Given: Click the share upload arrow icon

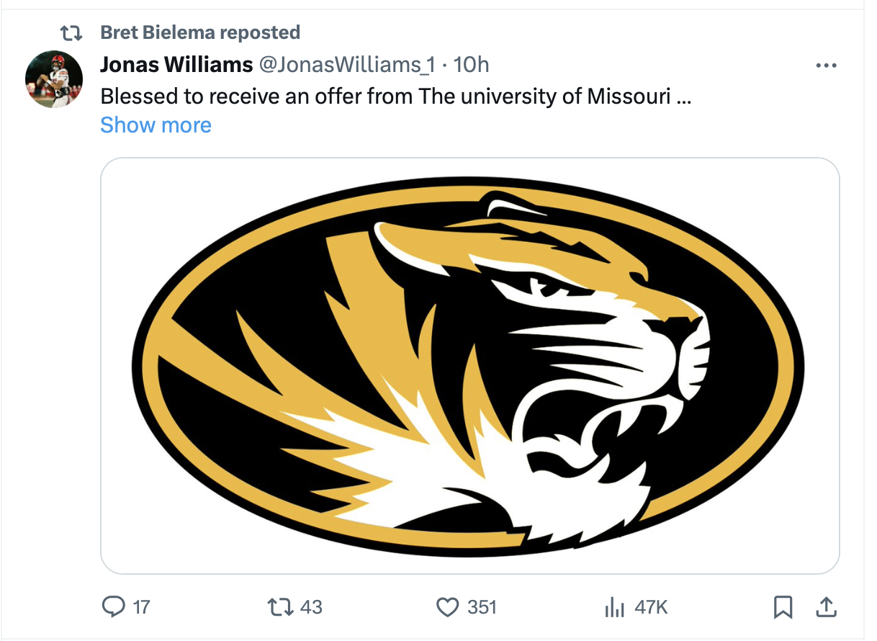Looking at the screenshot, I should tap(825, 607).
